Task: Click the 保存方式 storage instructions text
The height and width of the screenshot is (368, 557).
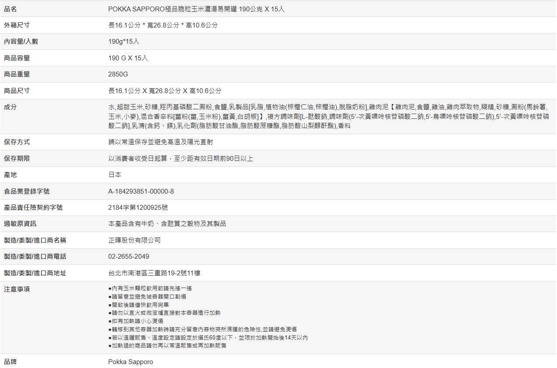Action: (160, 142)
